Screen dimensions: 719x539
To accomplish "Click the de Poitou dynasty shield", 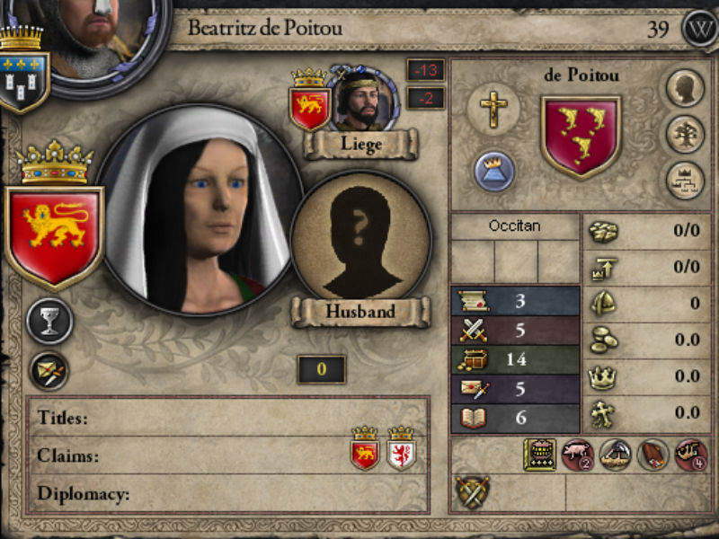I will [581, 137].
